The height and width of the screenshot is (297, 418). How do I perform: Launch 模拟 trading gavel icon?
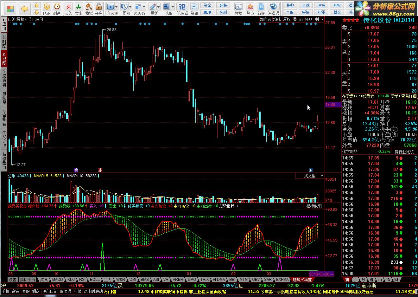(x=89, y=6)
